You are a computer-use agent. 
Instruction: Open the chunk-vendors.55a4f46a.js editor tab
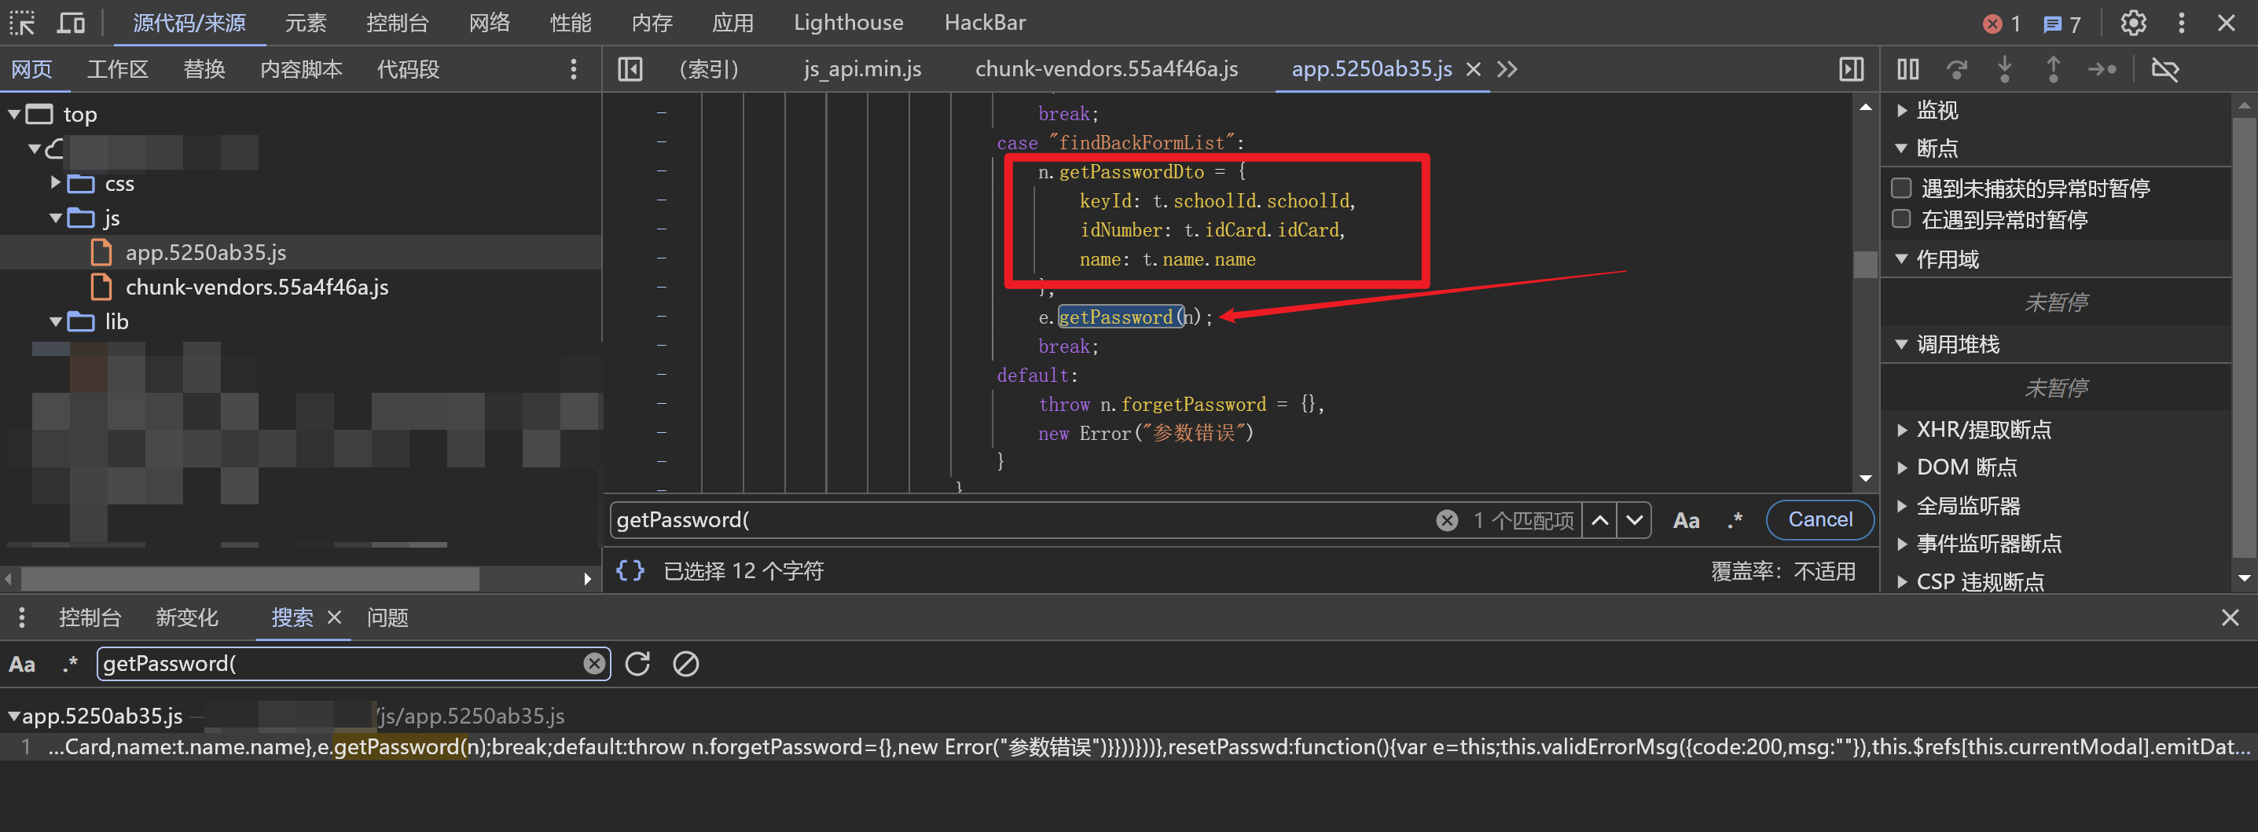tap(1107, 69)
